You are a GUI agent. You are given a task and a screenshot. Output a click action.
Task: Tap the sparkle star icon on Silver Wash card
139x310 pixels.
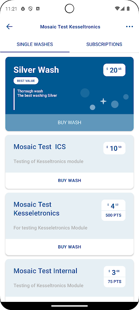pyautogui.click(x=103, y=101)
